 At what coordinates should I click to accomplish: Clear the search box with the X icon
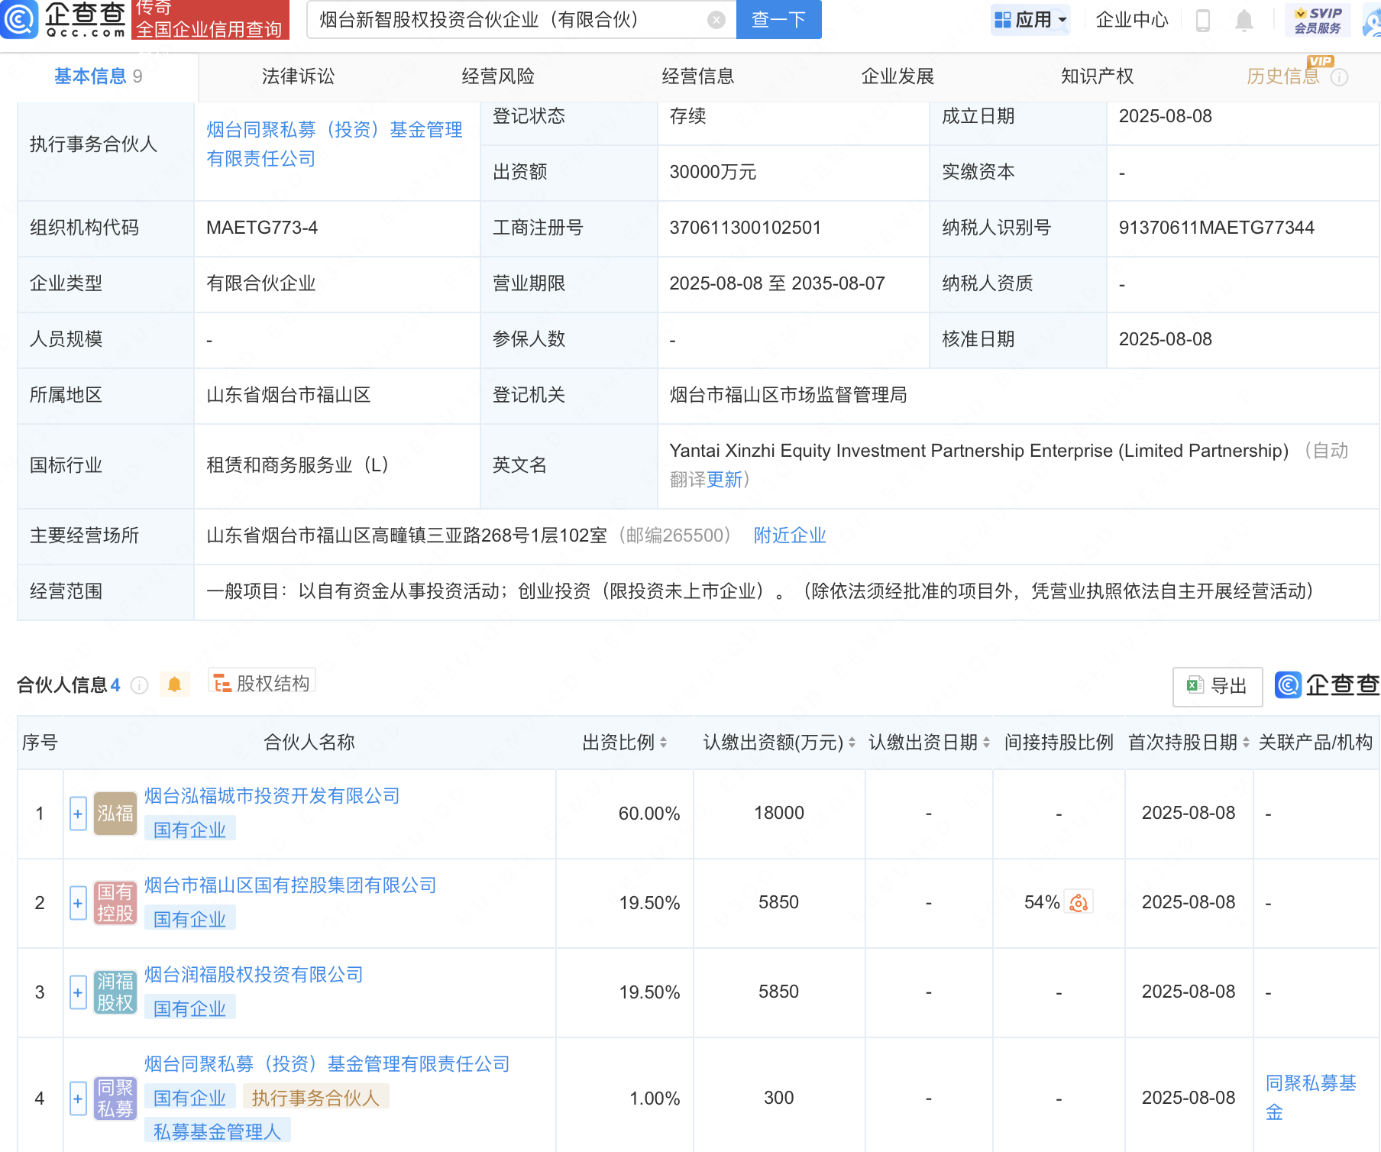tap(716, 20)
